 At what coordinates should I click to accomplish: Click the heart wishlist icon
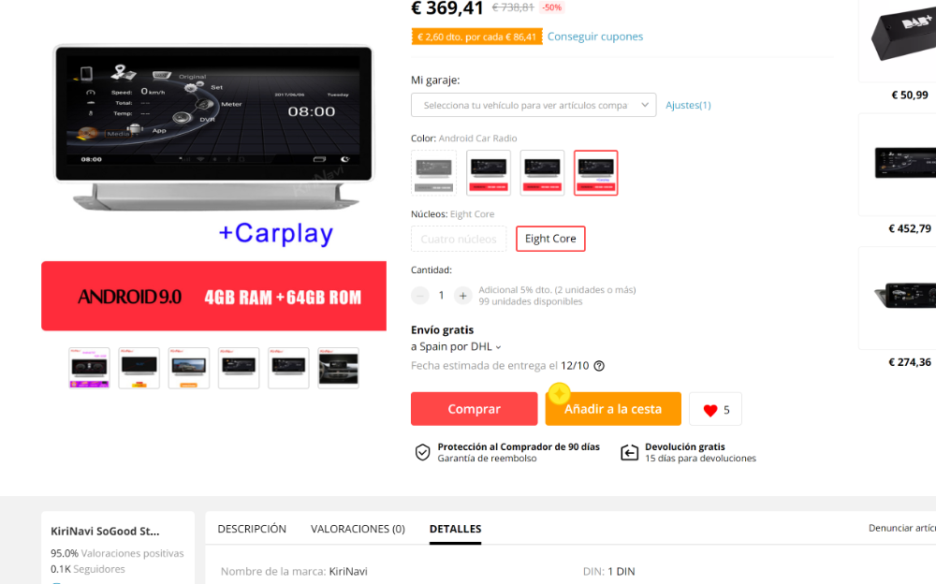(x=709, y=410)
